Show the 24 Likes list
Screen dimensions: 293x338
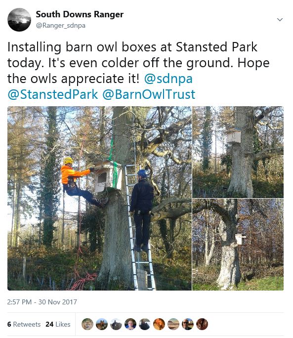pos(58,324)
